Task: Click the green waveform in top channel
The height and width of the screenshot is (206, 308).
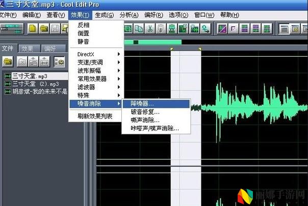Action: [254, 108]
